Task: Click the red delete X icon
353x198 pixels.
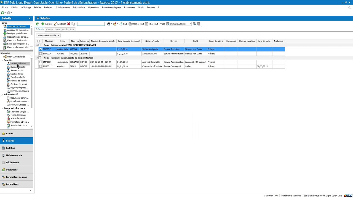Action: click(69, 24)
